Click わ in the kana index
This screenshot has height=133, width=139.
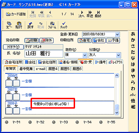(x=133, y=89)
